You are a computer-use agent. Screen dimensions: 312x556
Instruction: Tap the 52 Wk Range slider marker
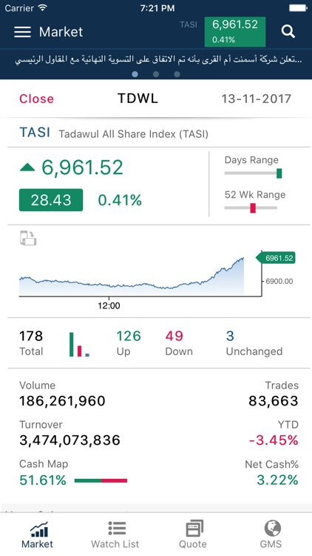[x=253, y=208]
